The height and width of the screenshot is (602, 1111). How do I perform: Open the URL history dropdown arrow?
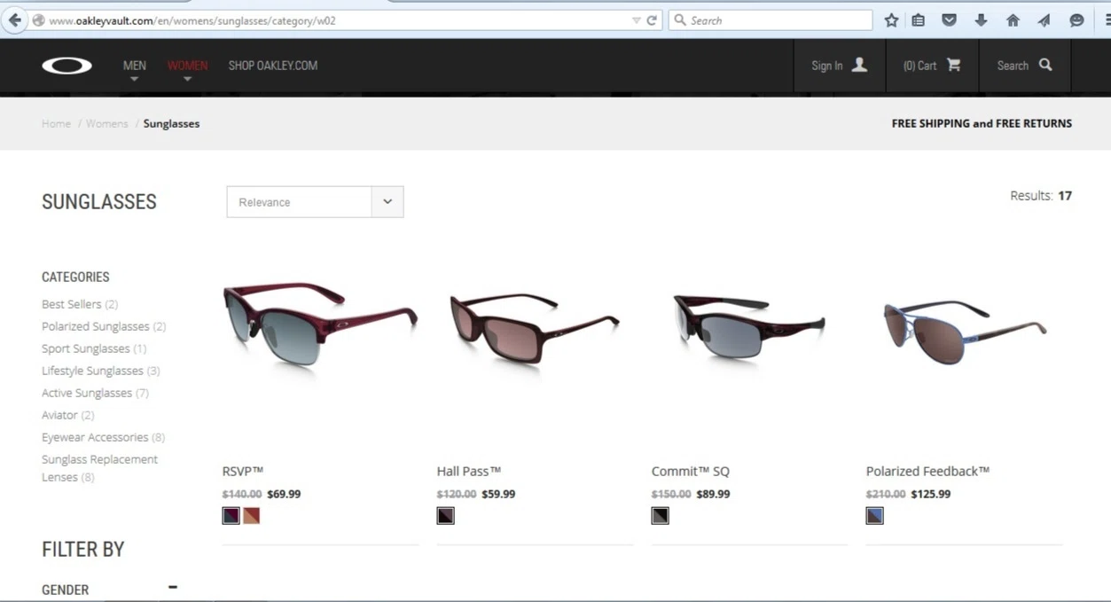[636, 20]
